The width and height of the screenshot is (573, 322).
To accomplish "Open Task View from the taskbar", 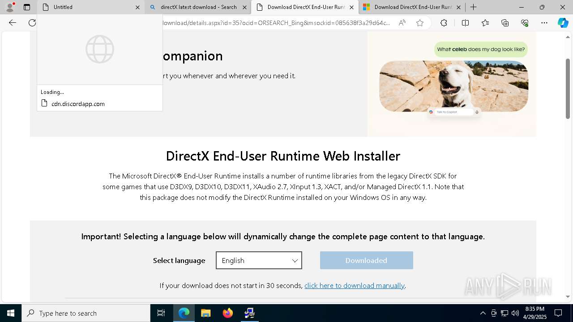I will click(x=161, y=313).
